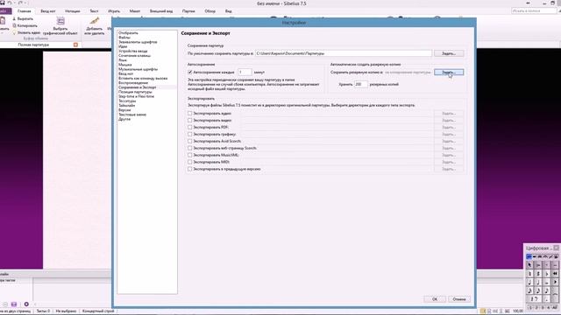Click the Уловить идею command
The height and width of the screenshot is (315, 561).
pyautogui.click(x=26, y=32)
